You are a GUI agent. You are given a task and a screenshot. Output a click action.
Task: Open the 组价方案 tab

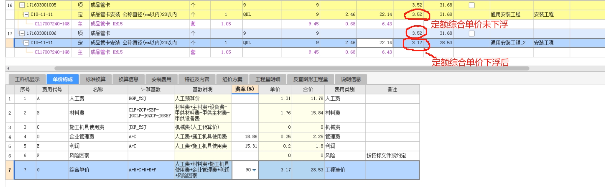pos(232,79)
